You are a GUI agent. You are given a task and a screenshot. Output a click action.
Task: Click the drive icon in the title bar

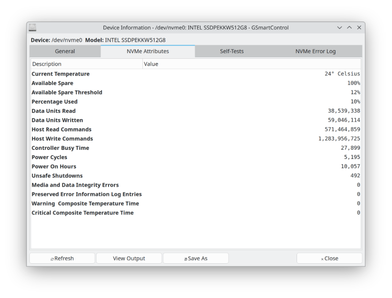point(33,28)
